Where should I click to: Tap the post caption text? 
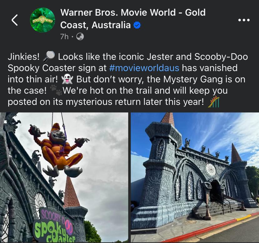(x=128, y=79)
